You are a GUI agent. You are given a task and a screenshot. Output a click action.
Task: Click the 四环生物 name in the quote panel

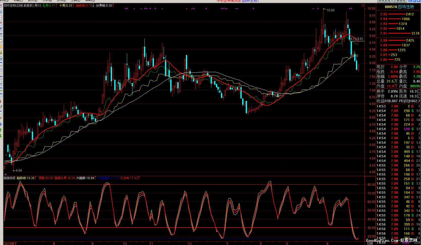pyautogui.click(x=406, y=7)
